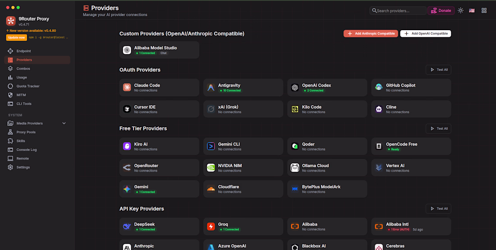Click the Update now button
Image resolution: width=496 pixels, height=250 pixels.
click(16, 37)
